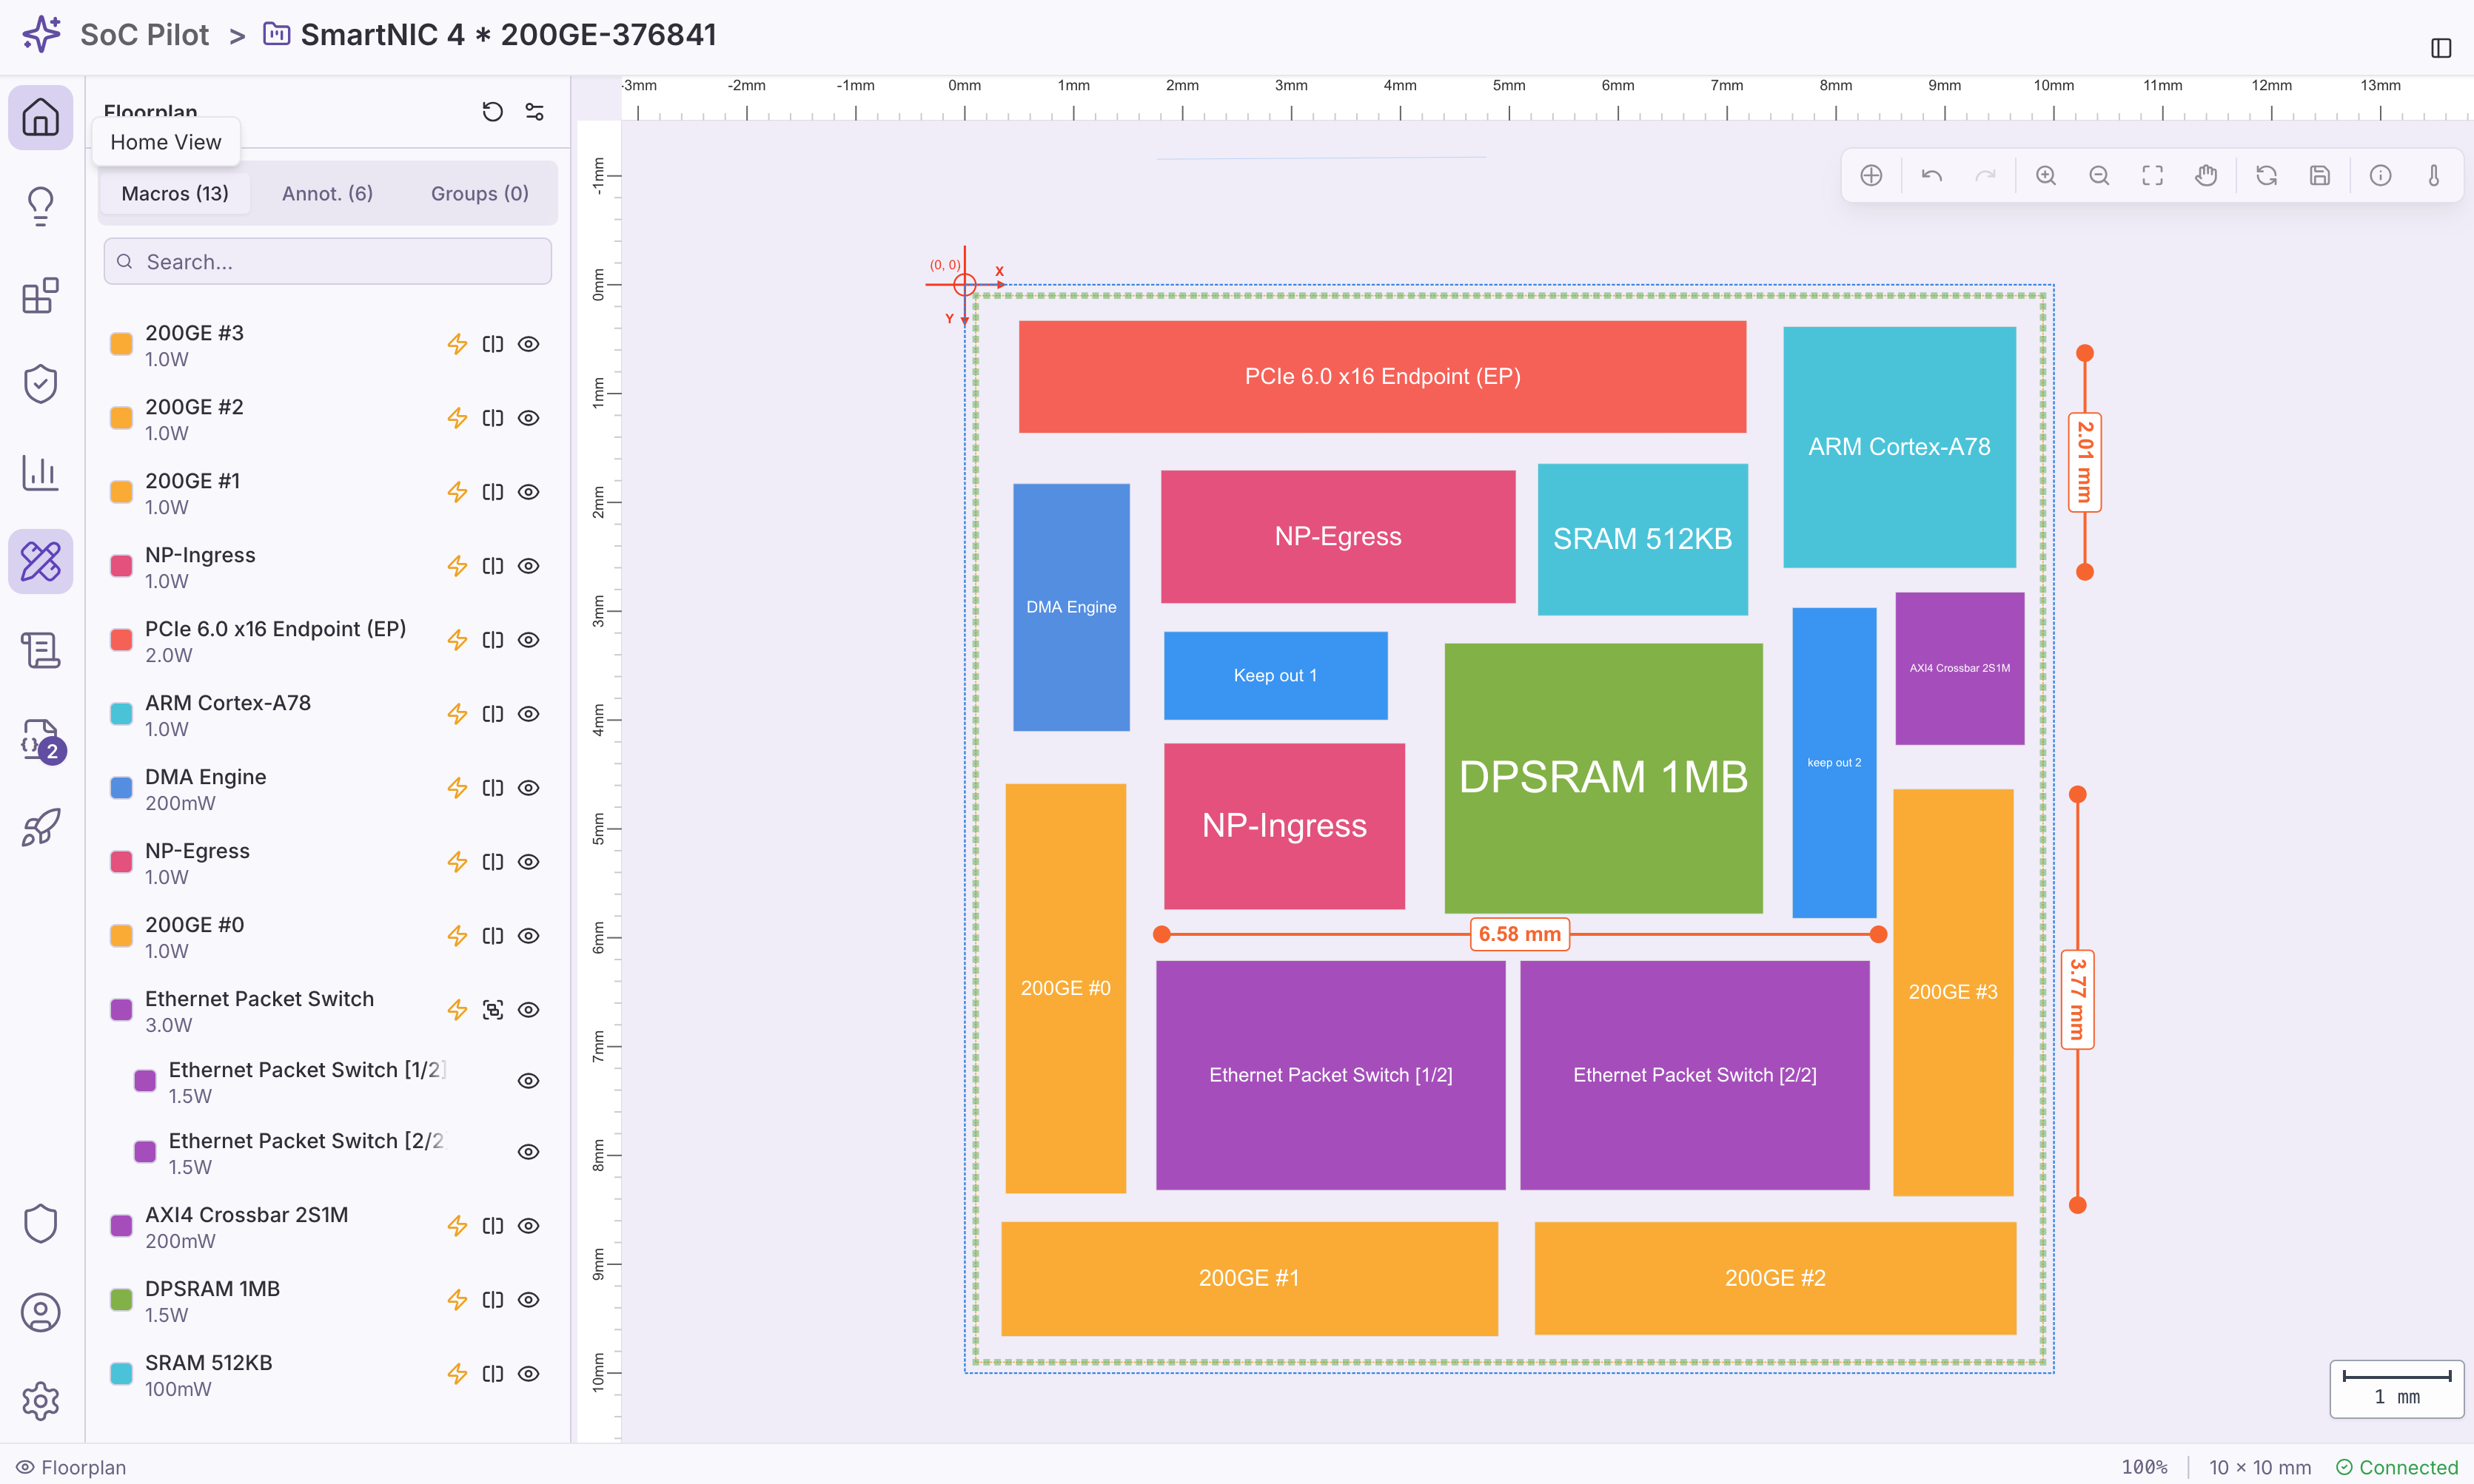This screenshot has height=1484, width=2474.
Task: Zoom out using the magnifier minus icon
Action: point(2099,175)
